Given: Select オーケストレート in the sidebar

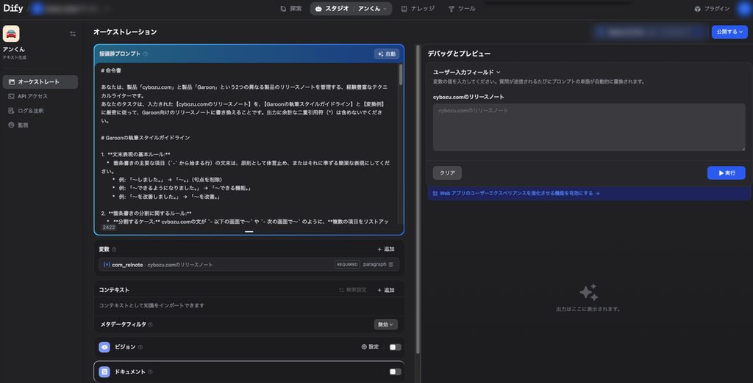Looking at the screenshot, I should [40, 82].
